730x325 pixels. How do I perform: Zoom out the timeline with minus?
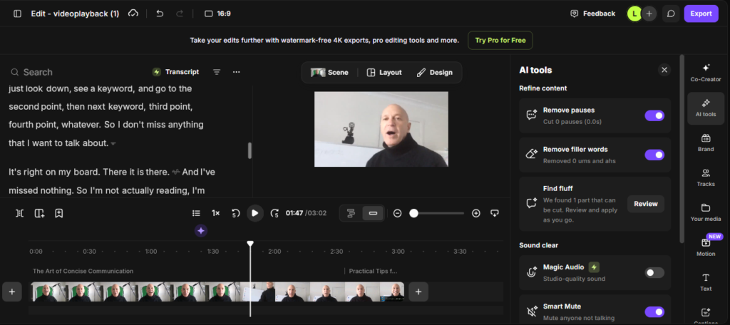397,213
